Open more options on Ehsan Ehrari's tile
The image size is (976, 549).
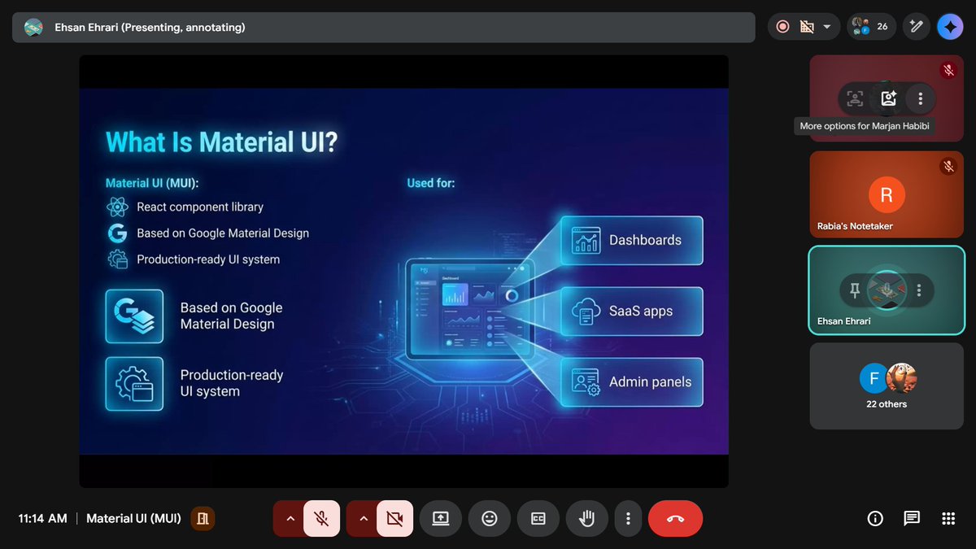[919, 290]
